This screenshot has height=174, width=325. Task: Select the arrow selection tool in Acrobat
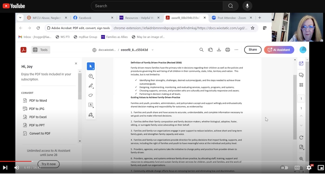pyautogui.click(x=91, y=66)
